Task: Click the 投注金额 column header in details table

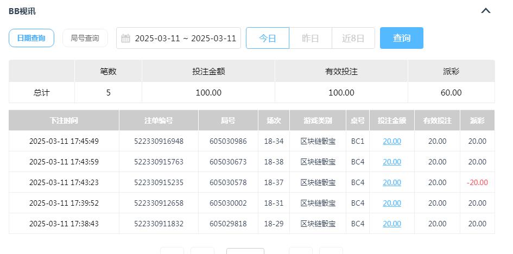Action: coord(391,120)
